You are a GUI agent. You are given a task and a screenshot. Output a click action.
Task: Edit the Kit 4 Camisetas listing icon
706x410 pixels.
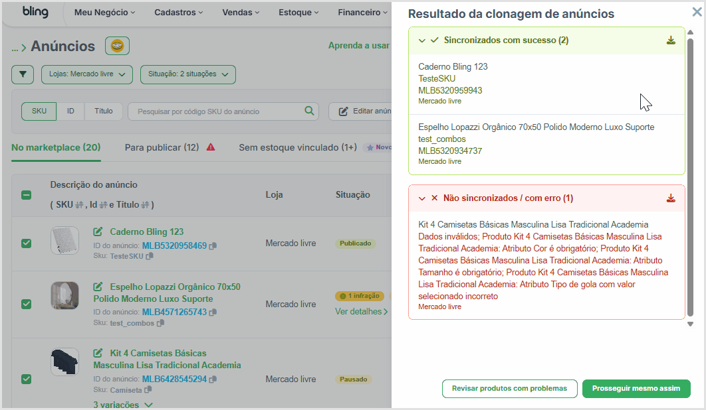coord(98,353)
